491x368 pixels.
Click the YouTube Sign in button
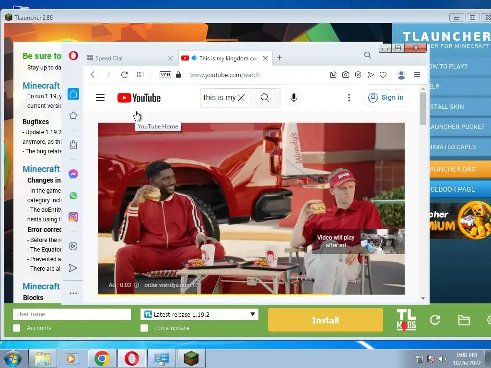386,98
